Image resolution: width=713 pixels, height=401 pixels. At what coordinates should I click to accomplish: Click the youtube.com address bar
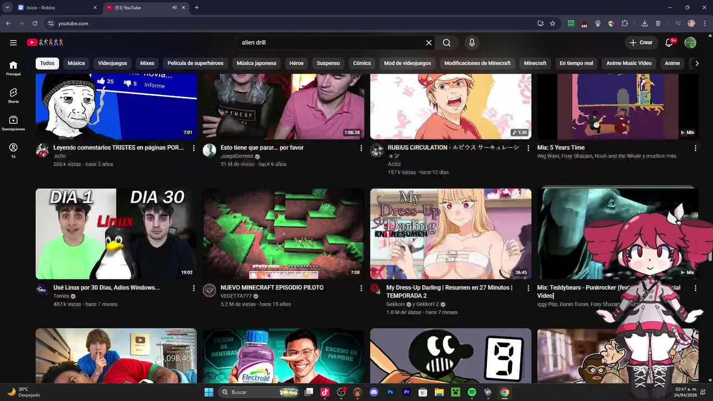click(290, 23)
